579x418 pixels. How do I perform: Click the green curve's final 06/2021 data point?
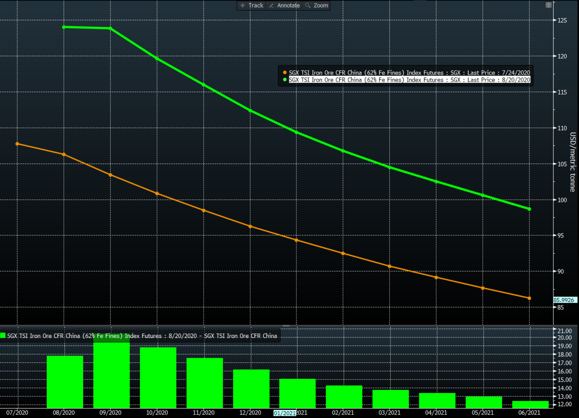(529, 209)
